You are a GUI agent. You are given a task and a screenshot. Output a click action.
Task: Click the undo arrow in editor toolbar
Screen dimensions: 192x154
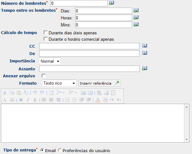pyautogui.click(x=35, y=93)
